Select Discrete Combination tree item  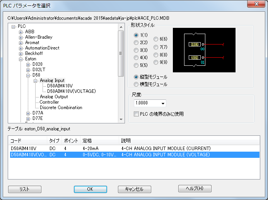coord(61,108)
